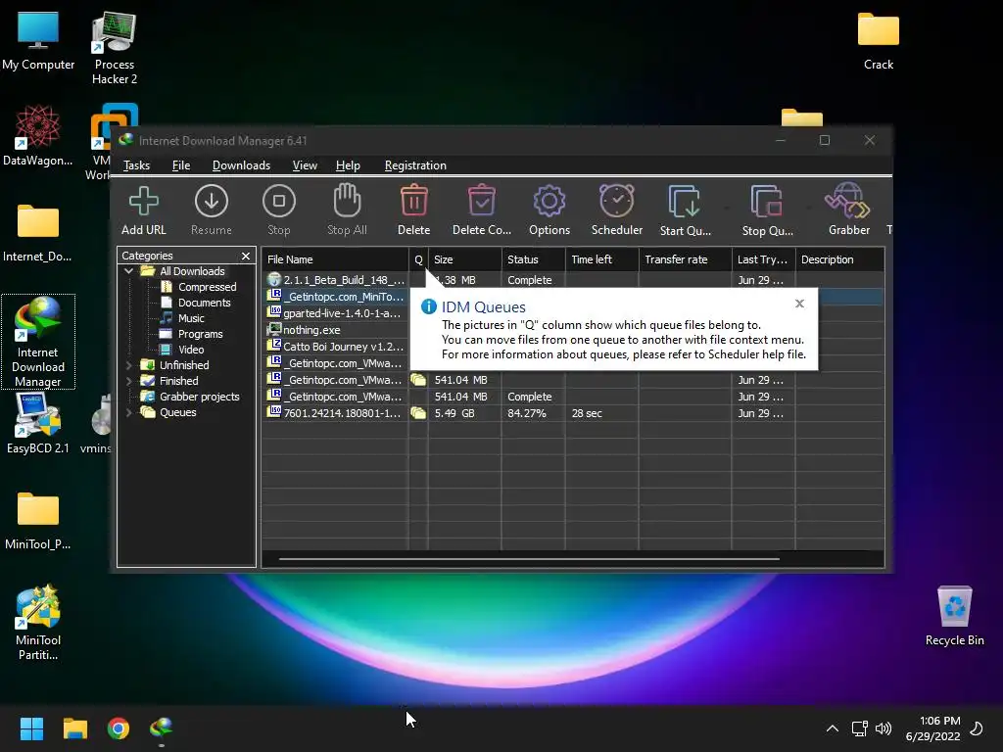1003x752 pixels.
Task: Open the Scheduler clock icon
Action: point(617,200)
